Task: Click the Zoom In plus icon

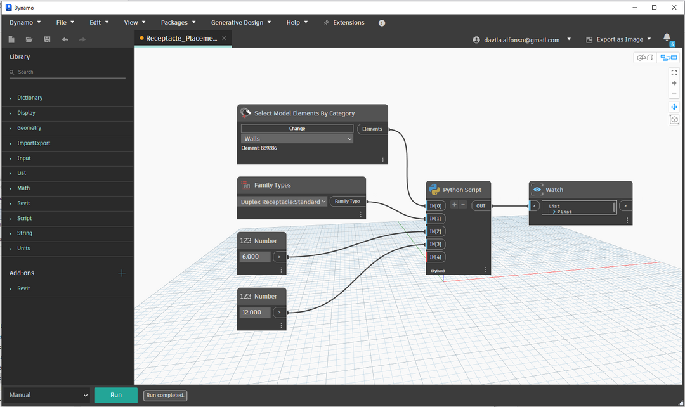Action: point(674,83)
